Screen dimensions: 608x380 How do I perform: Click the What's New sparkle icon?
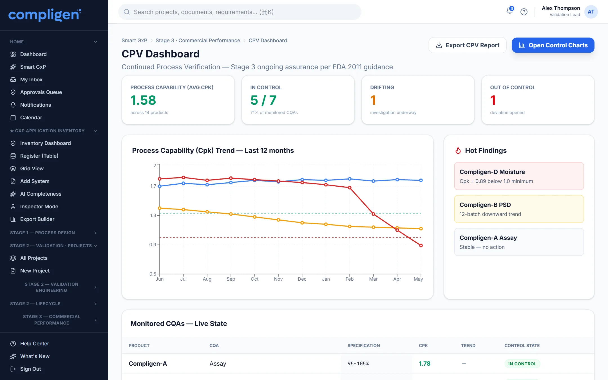(13, 356)
